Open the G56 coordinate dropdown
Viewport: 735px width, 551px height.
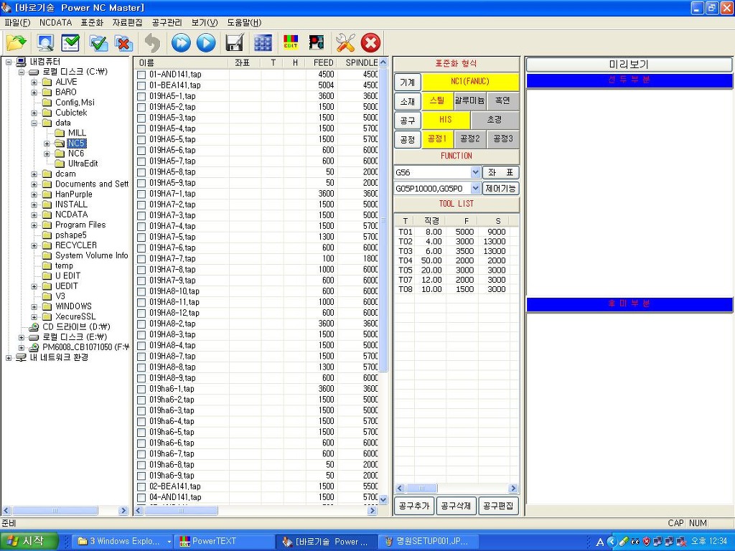[x=475, y=172]
